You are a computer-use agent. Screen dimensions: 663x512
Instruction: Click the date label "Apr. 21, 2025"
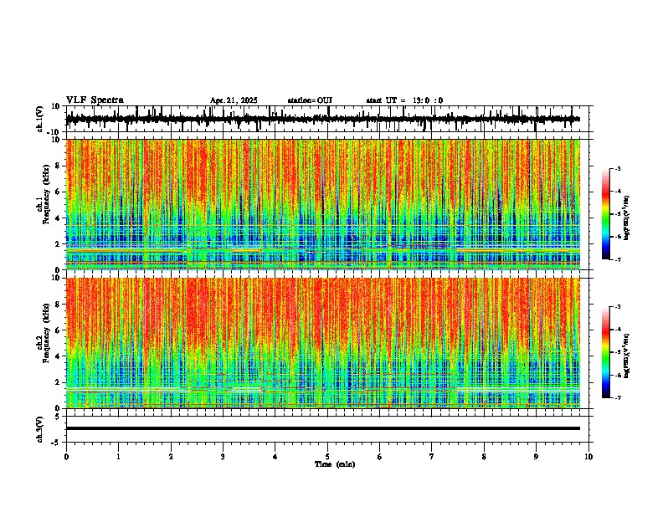(x=234, y=100)
